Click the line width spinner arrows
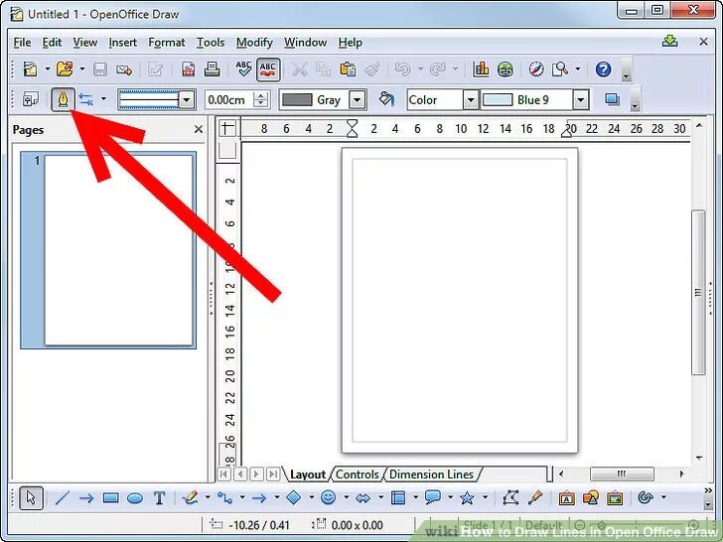This screenshot has height=542, width=723. pyautogui.click(x=261, y=100)
